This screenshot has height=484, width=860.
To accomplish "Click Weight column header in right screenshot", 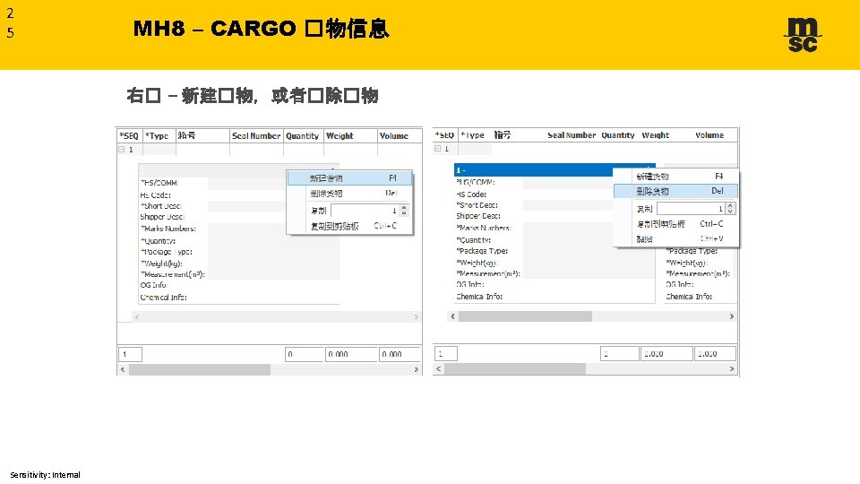I will pos(656,135).
